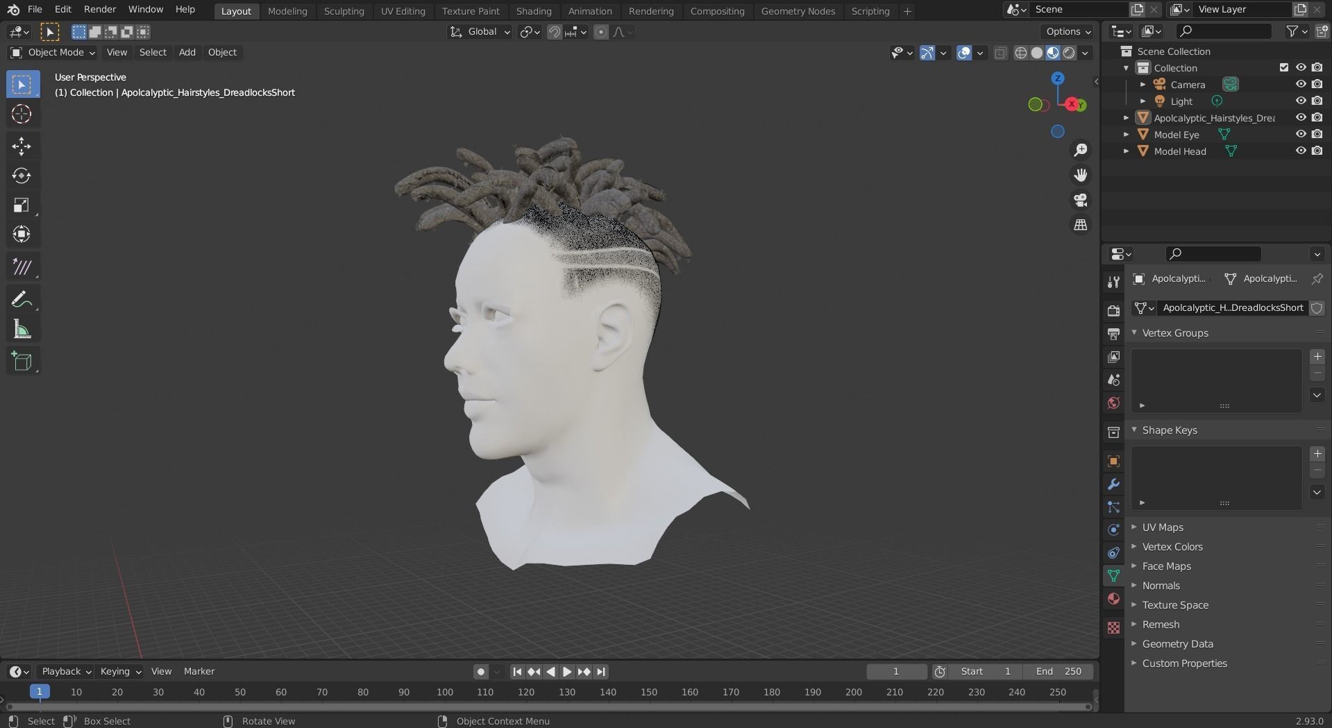The height and width of the screenshot is (728, 1332).
Task: Open Particle properties tab
Action: [x=1113, y=507]
